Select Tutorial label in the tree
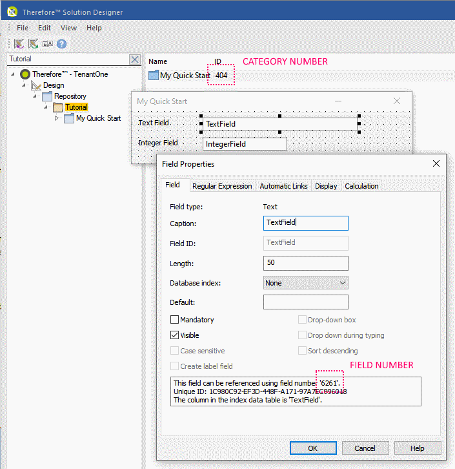This screenshot has width=455, height=469. pos(76,107)
